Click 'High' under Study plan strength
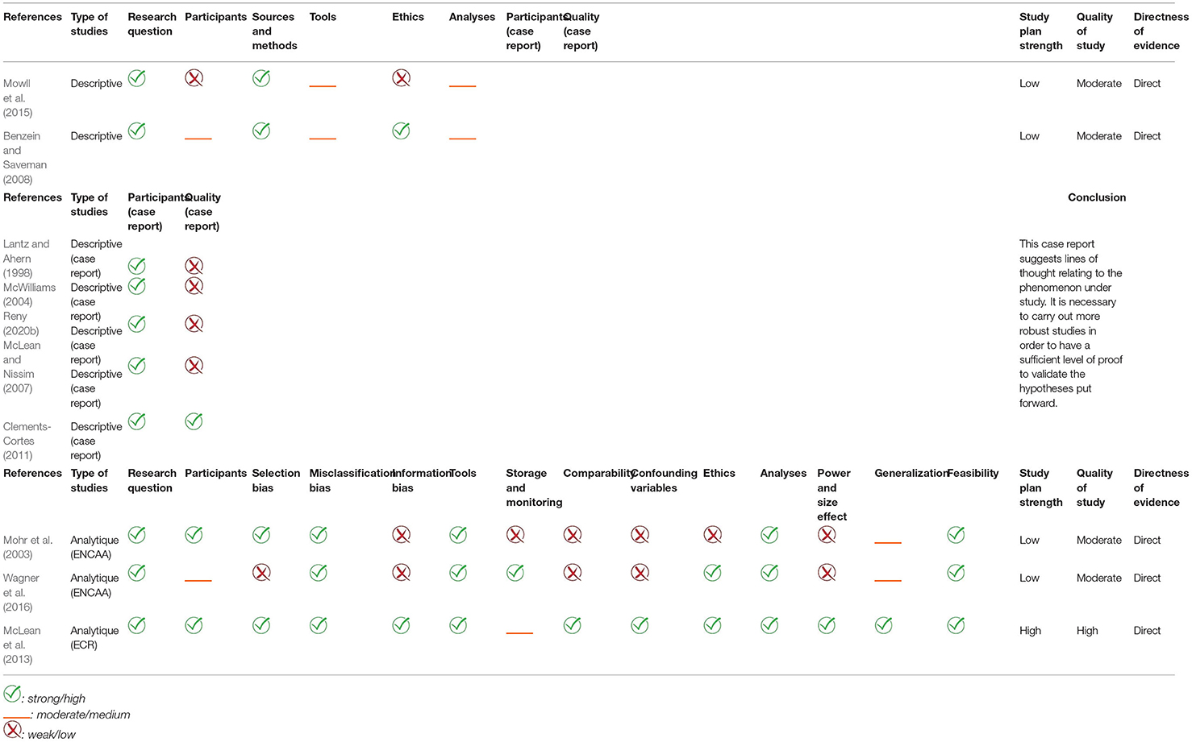 (x=1030, y=631)
